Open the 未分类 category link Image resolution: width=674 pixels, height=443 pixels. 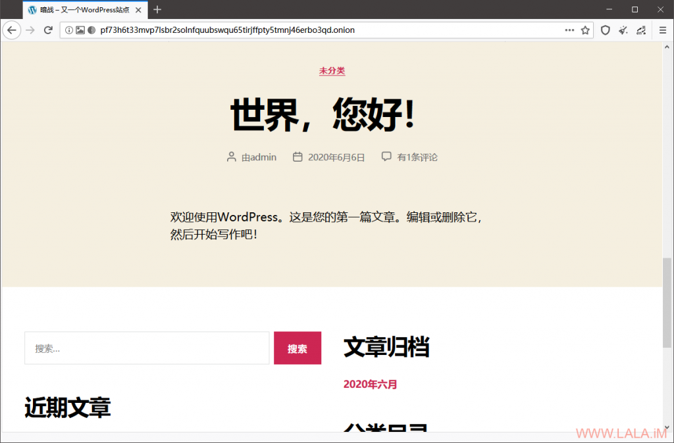pos(332,71)
